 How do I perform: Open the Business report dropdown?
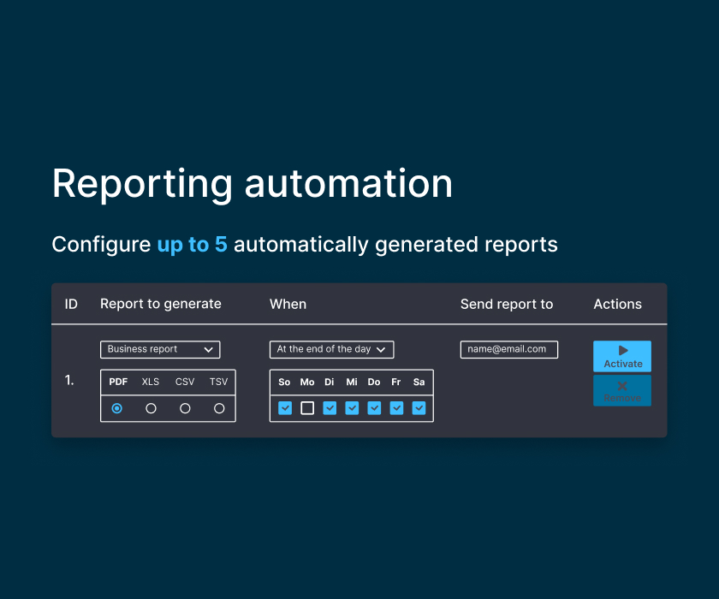point(160,349)
